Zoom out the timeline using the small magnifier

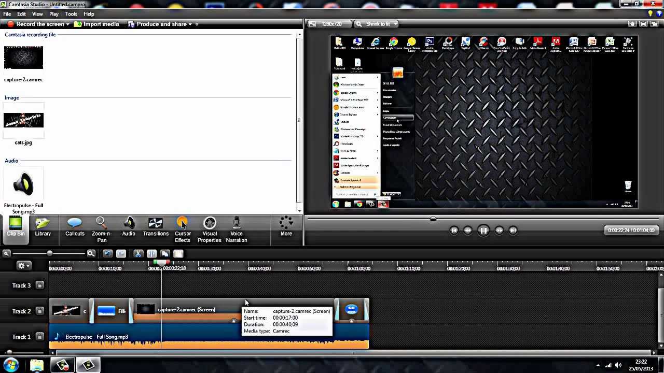click(6, 253)
